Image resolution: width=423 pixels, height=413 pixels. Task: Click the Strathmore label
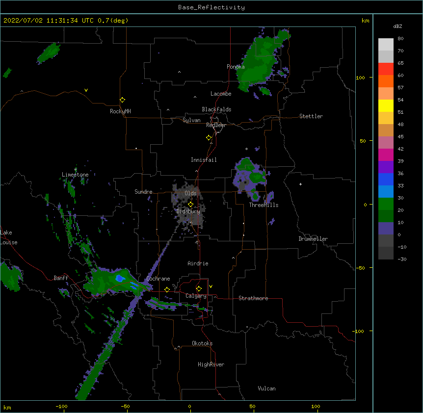(x=253, y=298)
